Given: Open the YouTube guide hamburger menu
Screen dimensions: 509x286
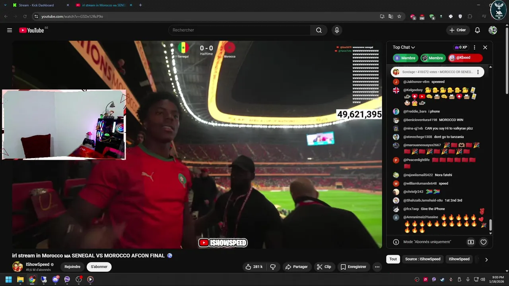Looking at the screenshot, I should point(10,30).
